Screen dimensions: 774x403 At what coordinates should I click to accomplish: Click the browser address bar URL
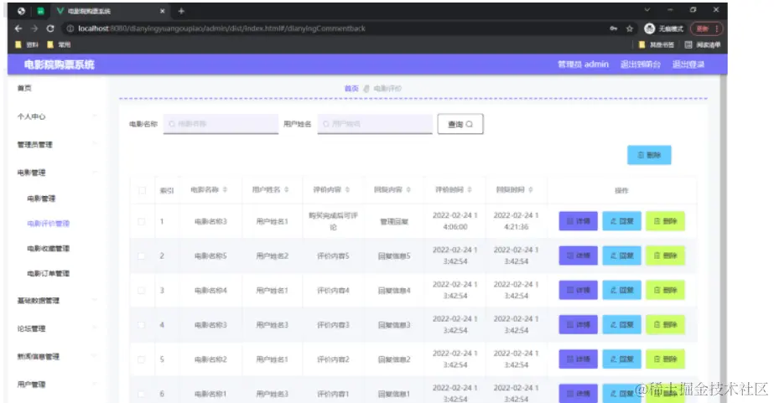(221, 28)
